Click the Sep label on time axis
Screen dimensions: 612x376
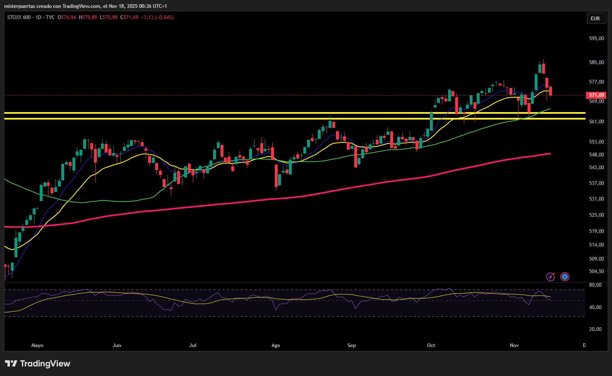pos(352,345)
